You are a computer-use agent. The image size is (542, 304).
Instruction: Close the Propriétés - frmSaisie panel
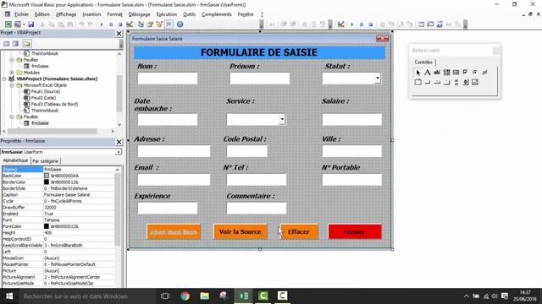coord(119,142)
